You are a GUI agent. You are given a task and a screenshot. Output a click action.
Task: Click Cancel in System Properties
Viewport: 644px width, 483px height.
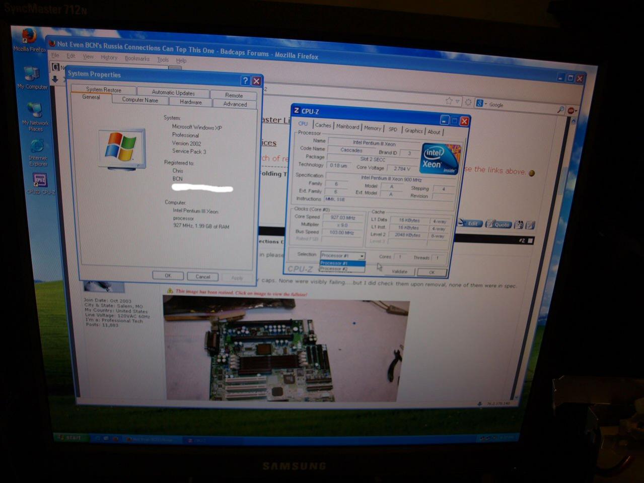[x=202, y=277]
